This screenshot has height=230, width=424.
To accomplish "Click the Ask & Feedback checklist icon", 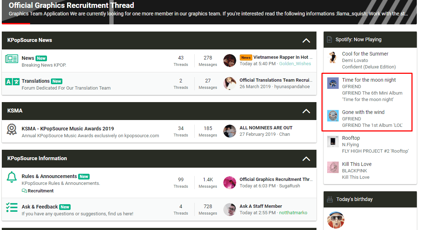I will tap(11, 207).
